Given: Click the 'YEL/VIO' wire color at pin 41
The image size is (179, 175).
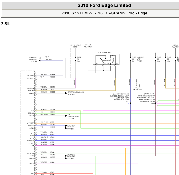Looking at the screenshot, I should (x=43, y=172).
